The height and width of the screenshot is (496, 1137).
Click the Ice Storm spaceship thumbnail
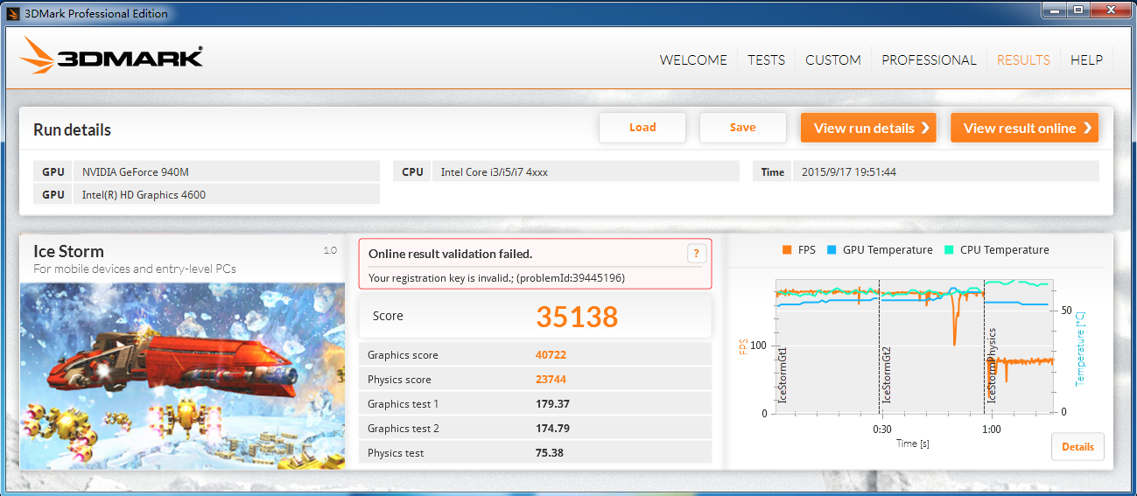tap(182, 376)
